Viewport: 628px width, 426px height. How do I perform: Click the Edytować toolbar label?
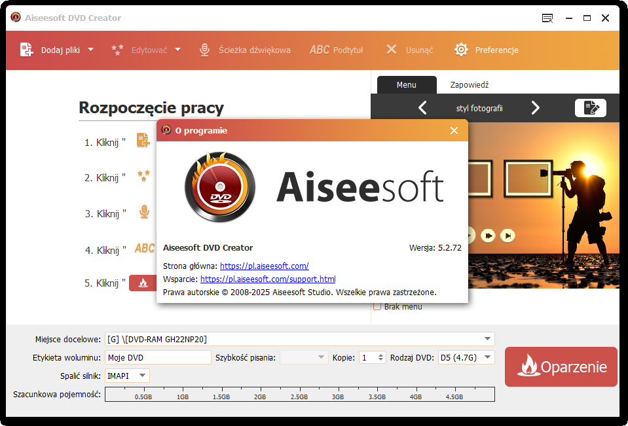click(x=149, y=50)
